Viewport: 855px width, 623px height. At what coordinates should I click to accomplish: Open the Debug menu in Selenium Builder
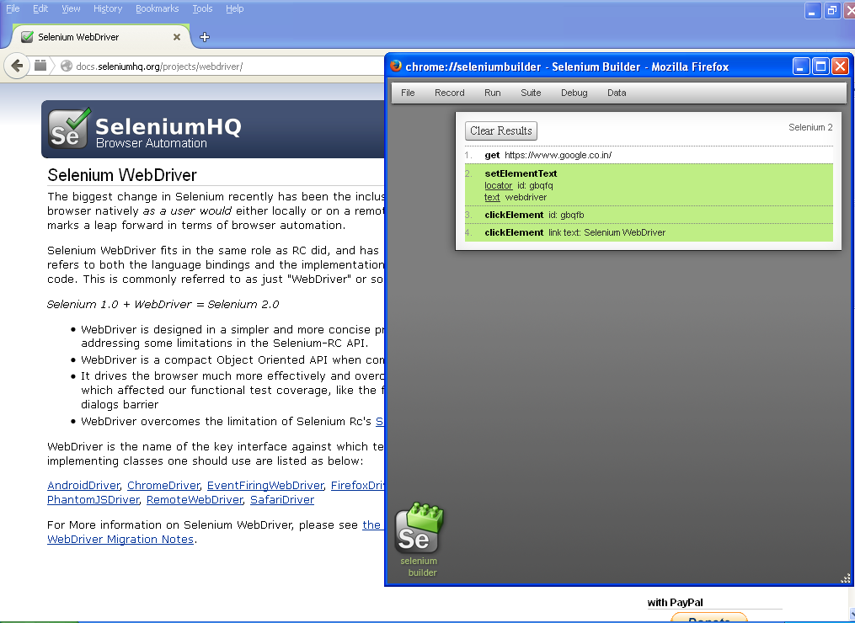pyautogui.click(x=574, y=93)
